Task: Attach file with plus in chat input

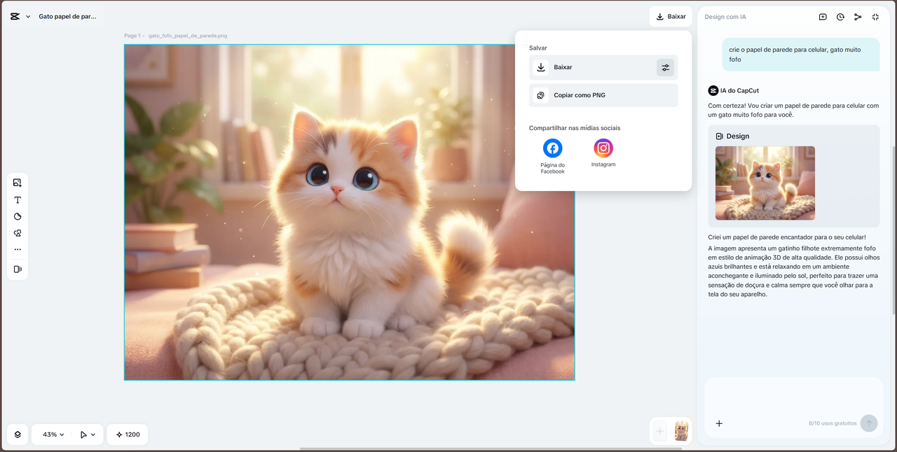Action: coord(719,423)
